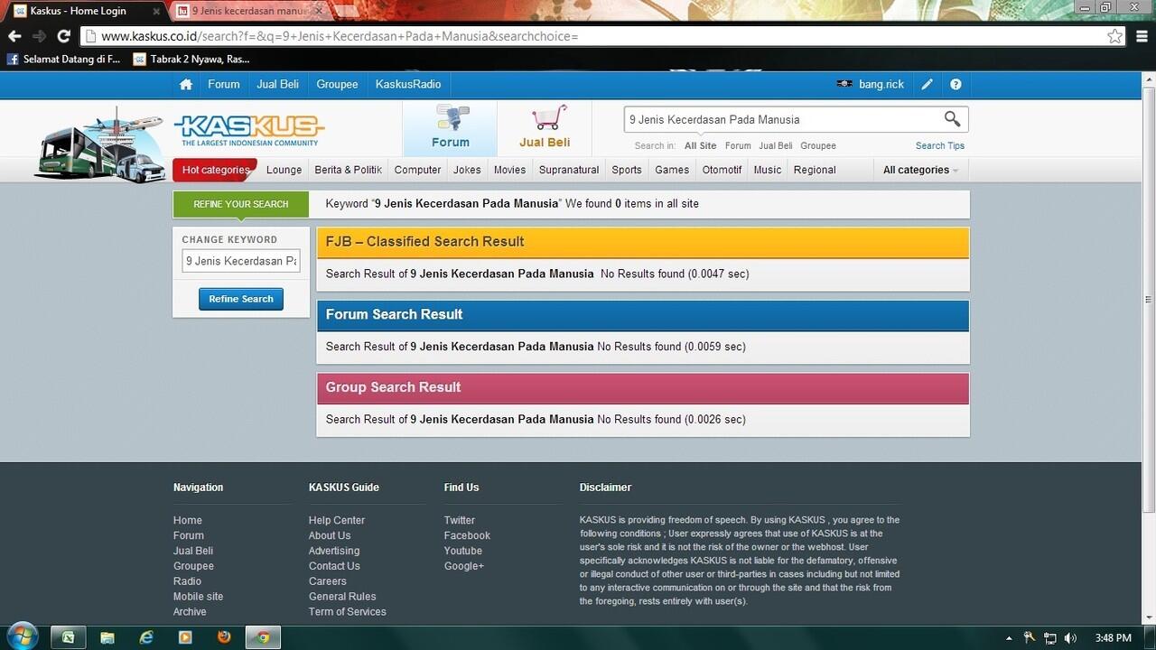1156x650 pixels.
Task: Click the Refine Your Search header
Action: pos(241,204)
